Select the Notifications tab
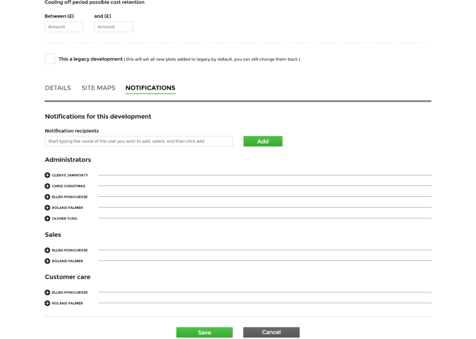The height and width of the screenshot is (339, 476). tap(150, 88)
